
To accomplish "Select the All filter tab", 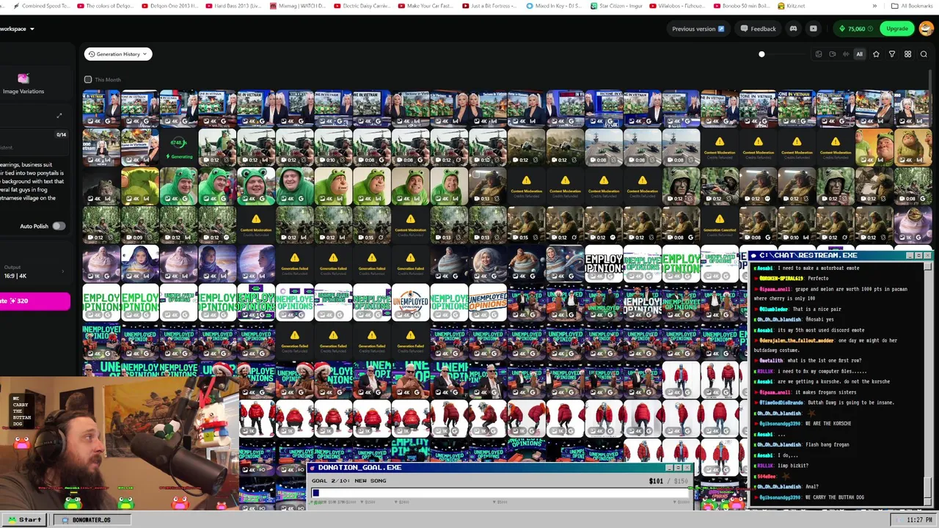I will [x=859, y=54].
